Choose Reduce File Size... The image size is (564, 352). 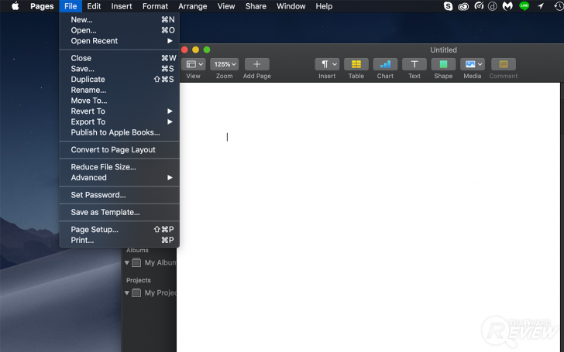tap(119, 167)
